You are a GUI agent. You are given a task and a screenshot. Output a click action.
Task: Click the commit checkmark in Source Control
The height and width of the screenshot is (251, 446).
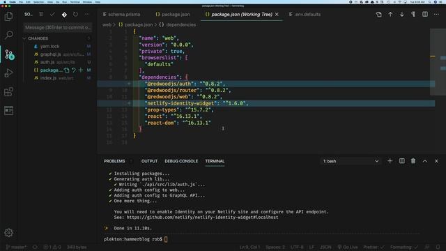52,14
